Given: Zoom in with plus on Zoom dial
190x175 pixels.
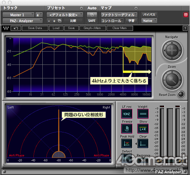Looking at the screenshot, I should [x=172, y=72].
